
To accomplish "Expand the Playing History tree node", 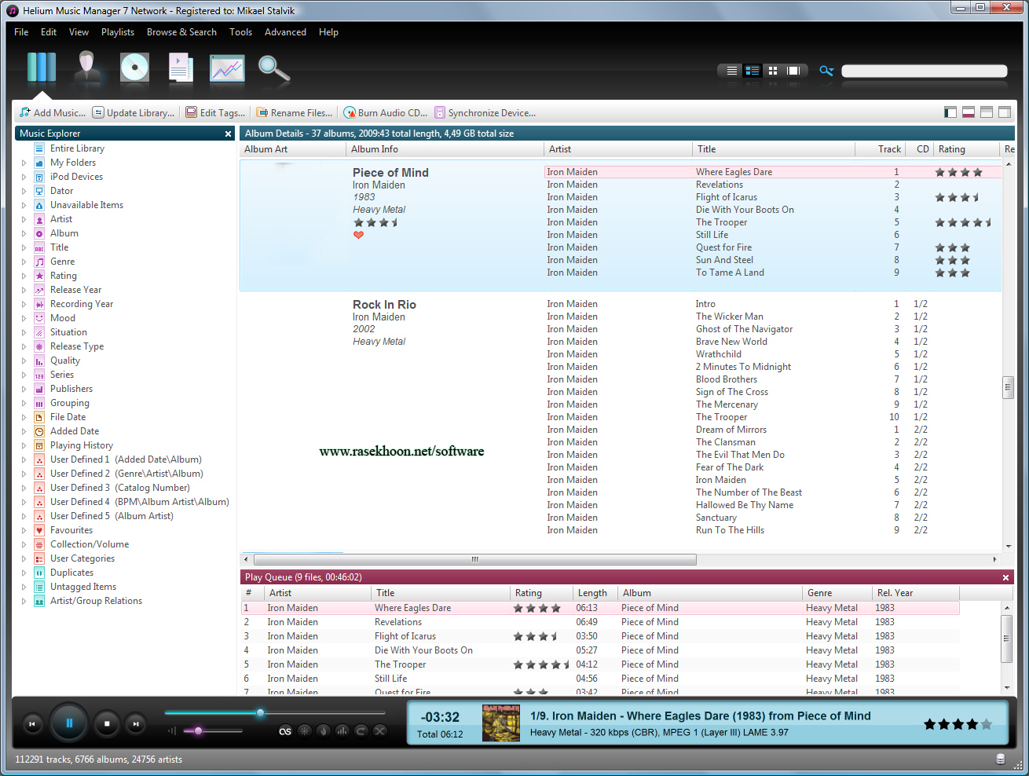I will (24, 446).
